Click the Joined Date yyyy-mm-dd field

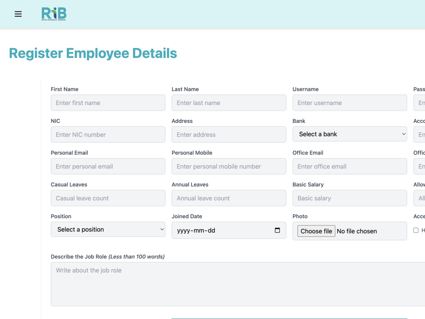click(x=229, y=230)
